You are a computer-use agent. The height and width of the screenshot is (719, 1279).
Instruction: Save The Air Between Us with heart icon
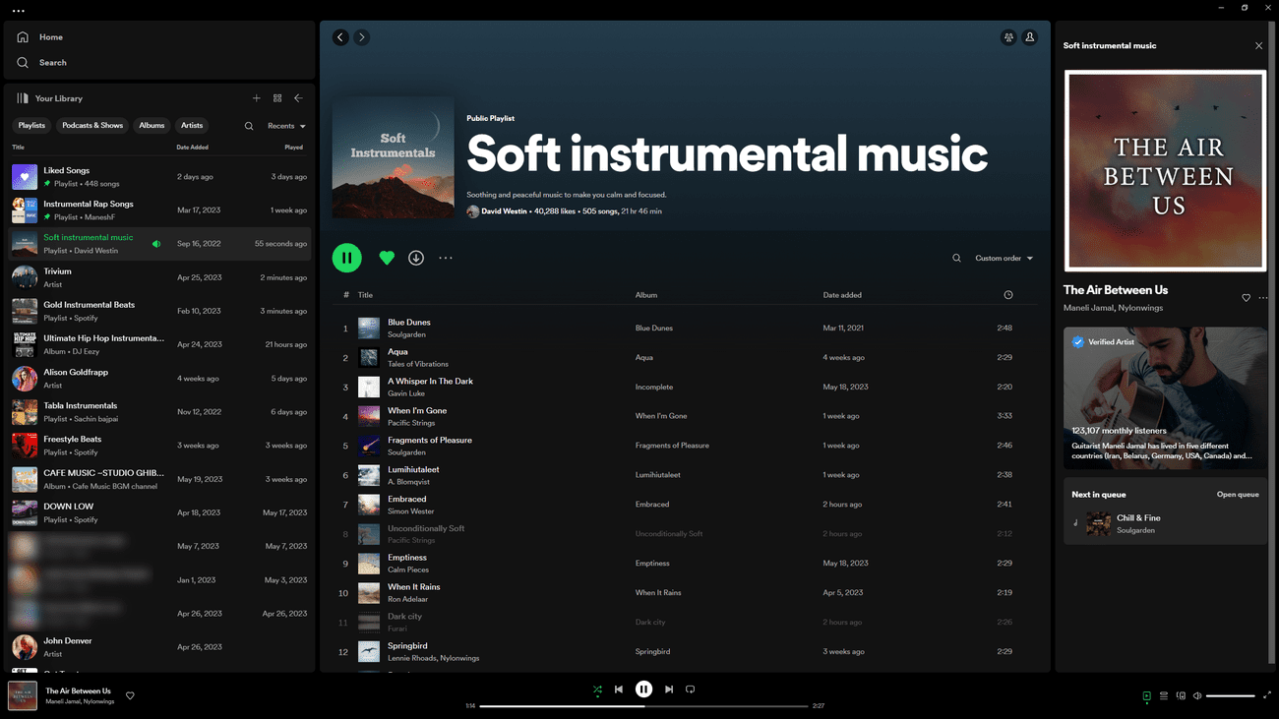tap(1246, 297)
